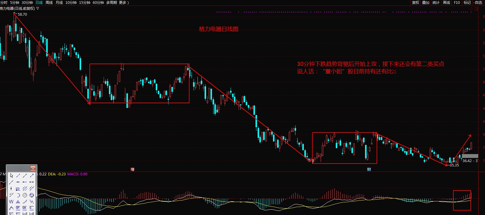Click the 增 event marker on the timeline
Viewport: 485px width, 215px height.
point(133,169)
